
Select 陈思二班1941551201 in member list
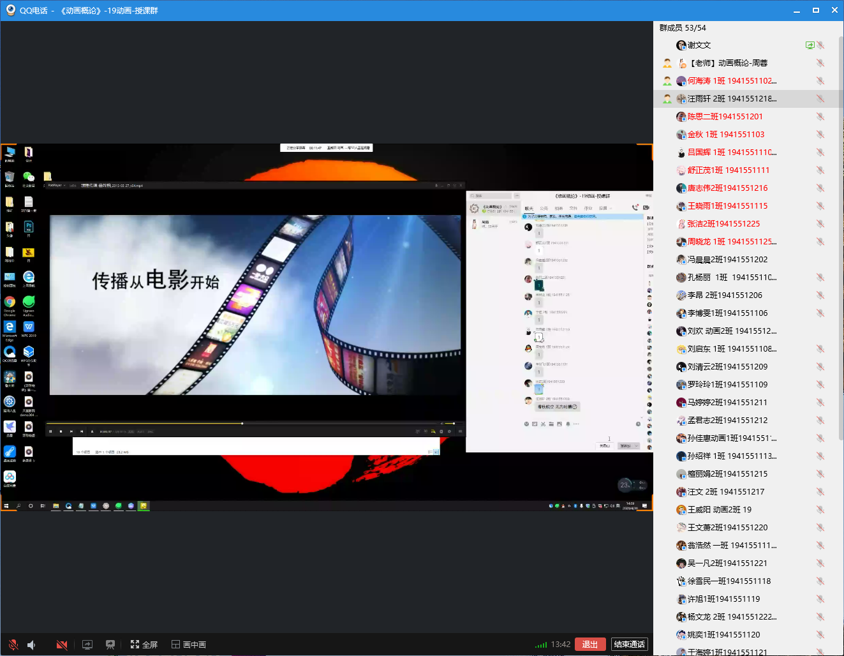tap(725, 117)
